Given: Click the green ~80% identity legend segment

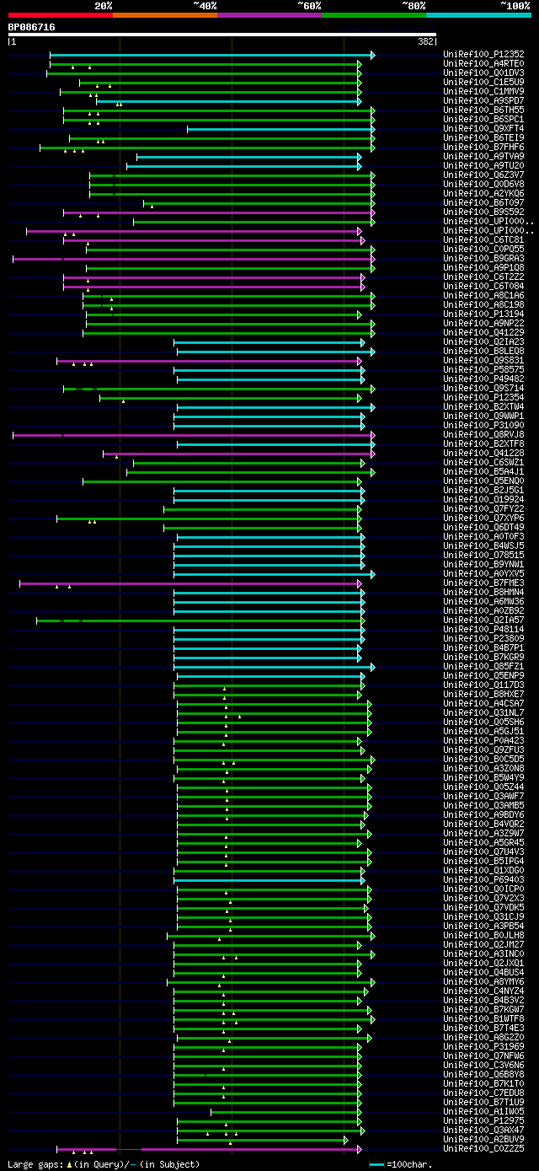Looking at the screenshot, I should pos(374,14).
